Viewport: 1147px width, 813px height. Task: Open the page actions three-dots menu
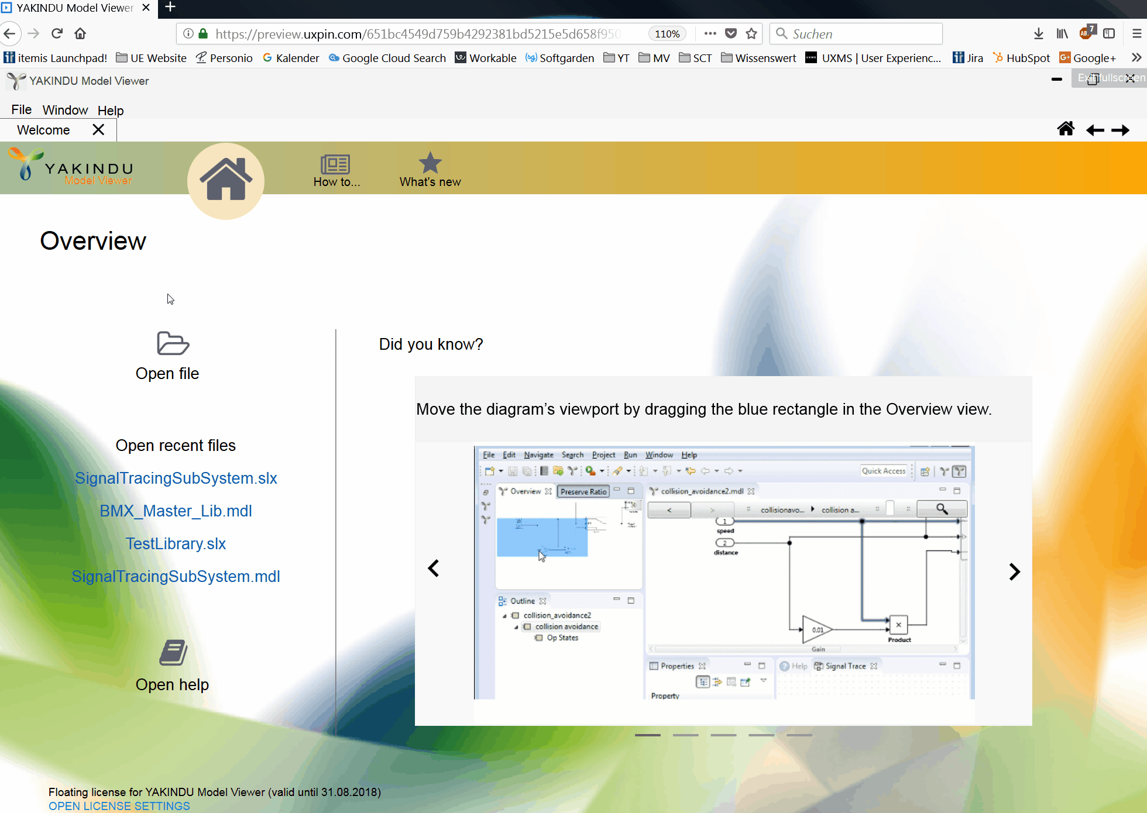point(710,34)
